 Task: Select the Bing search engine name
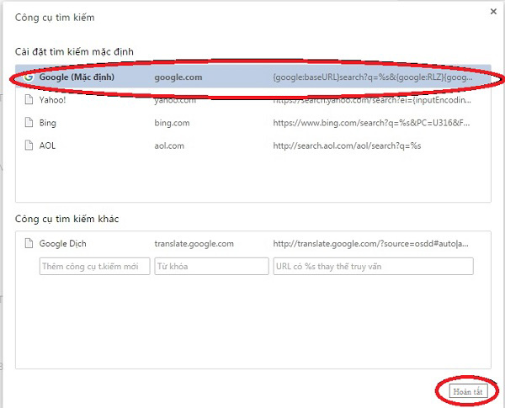click(49, 122)
